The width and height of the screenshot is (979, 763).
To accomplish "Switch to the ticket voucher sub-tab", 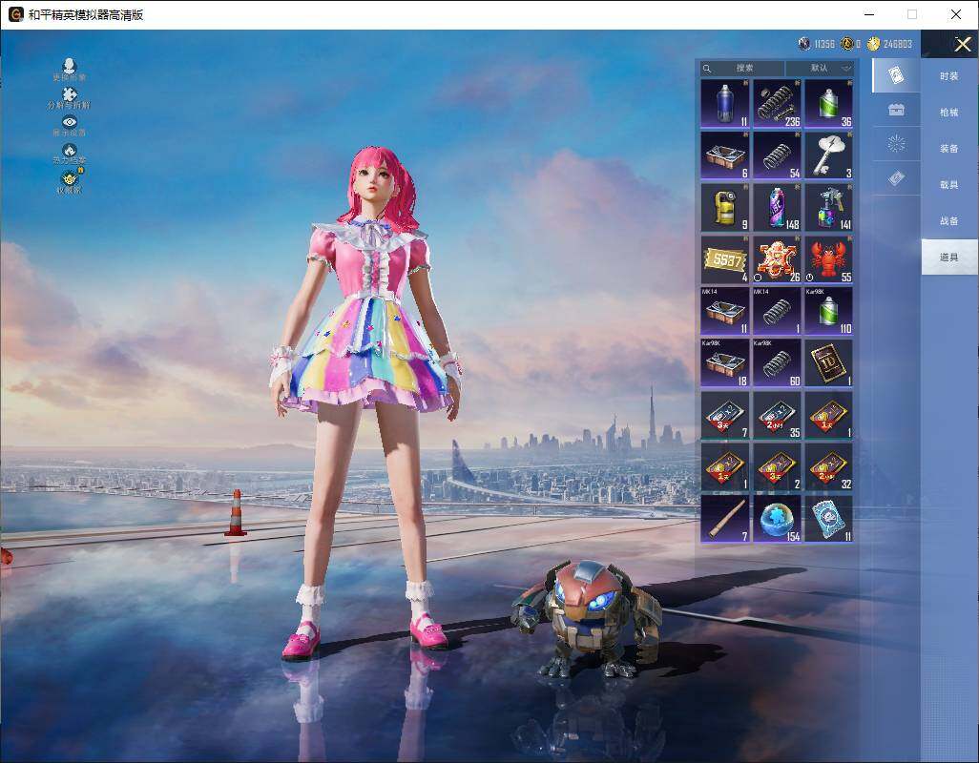I will point(896,178).
